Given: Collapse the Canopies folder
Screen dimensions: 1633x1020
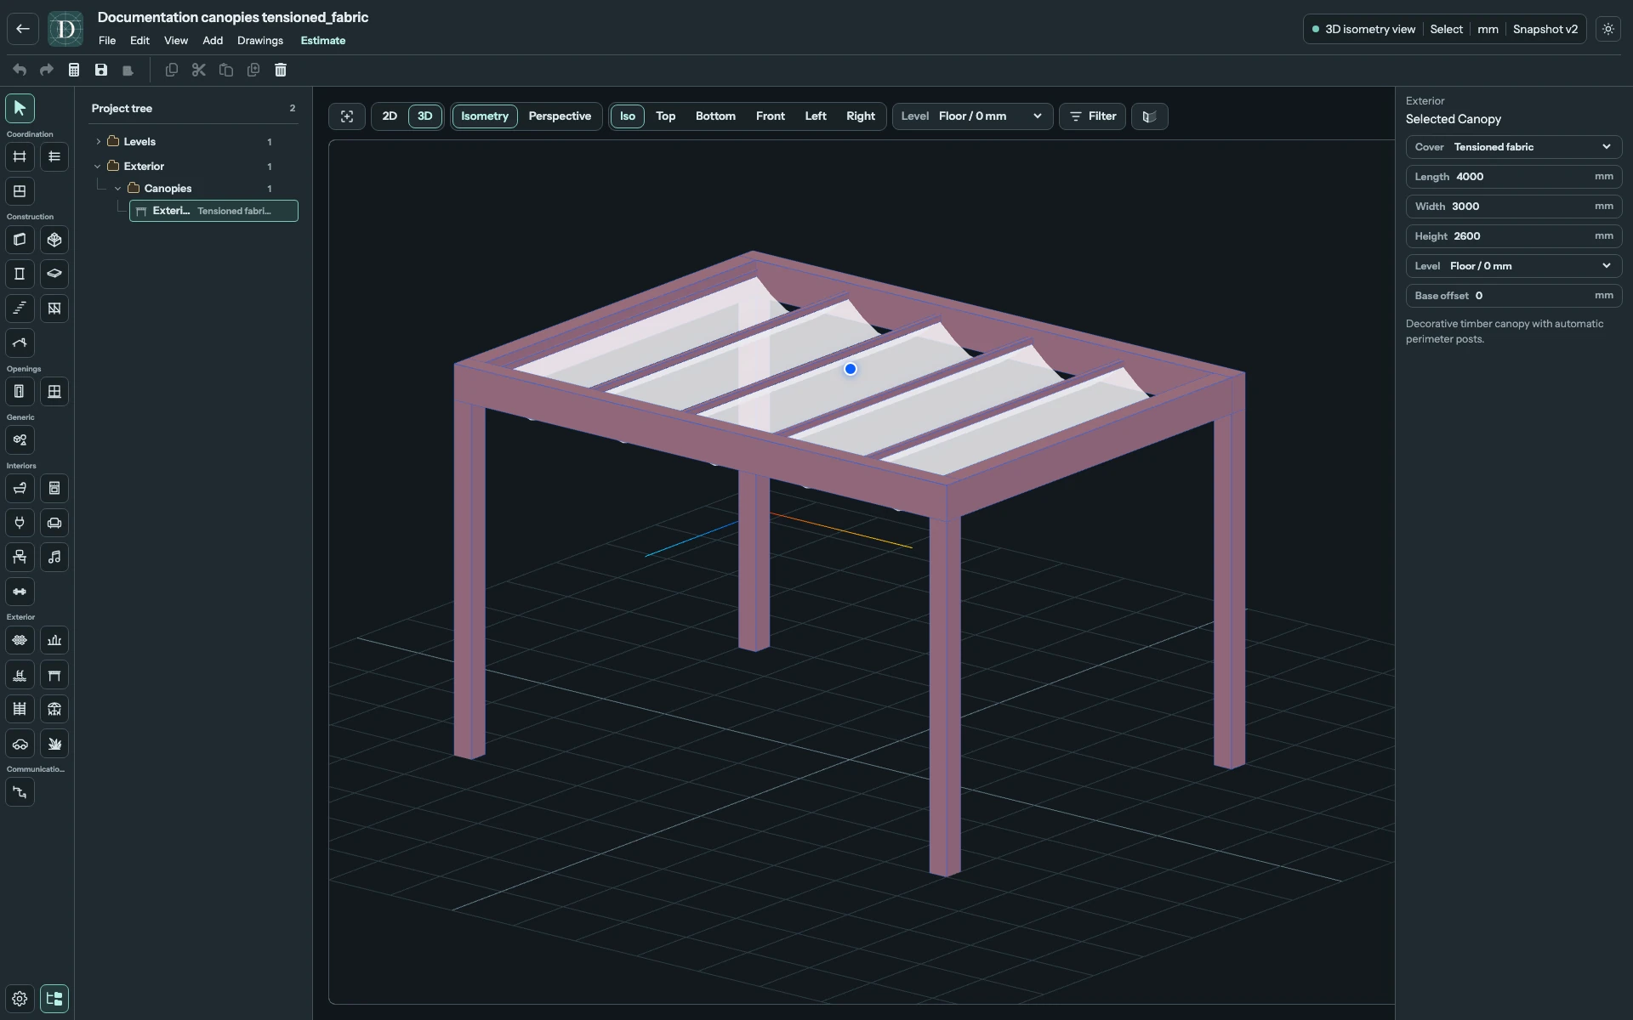Looking at the screenshot, I should (x=118, y=189).
